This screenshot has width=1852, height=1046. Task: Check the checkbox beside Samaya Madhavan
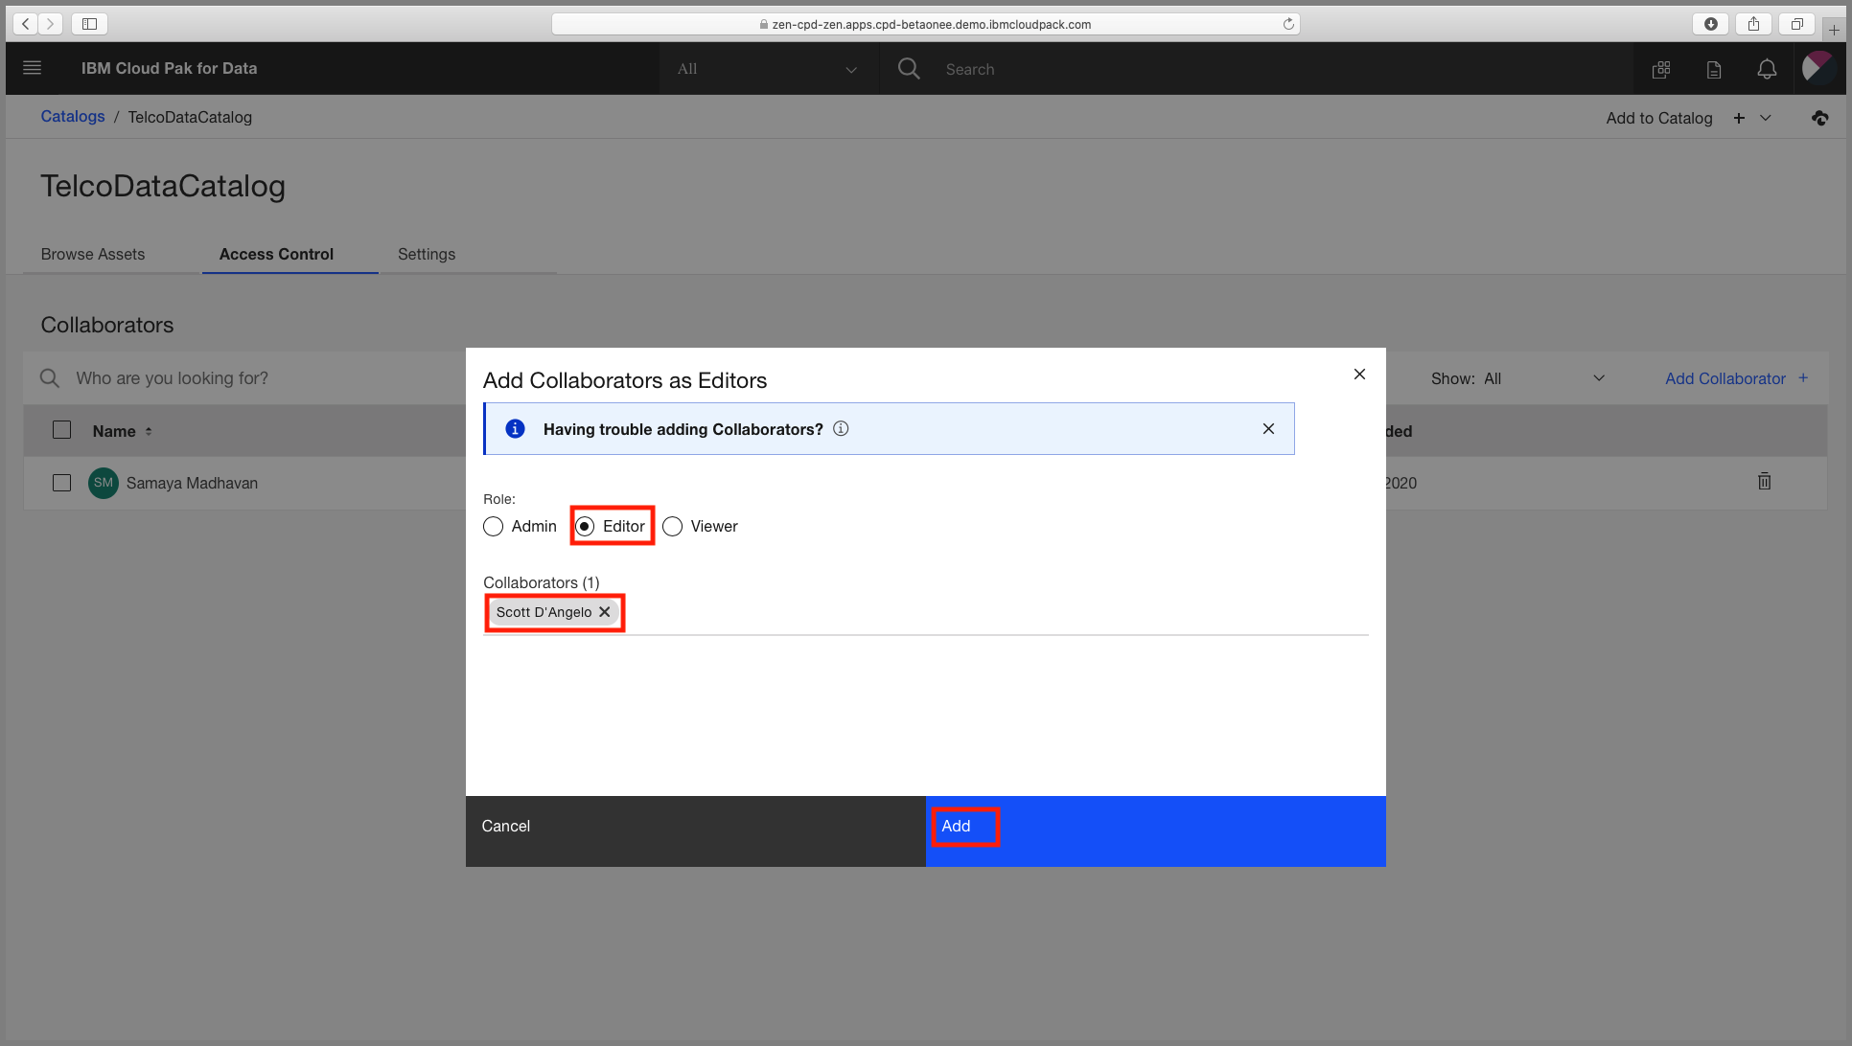click(x=61, y=483)
